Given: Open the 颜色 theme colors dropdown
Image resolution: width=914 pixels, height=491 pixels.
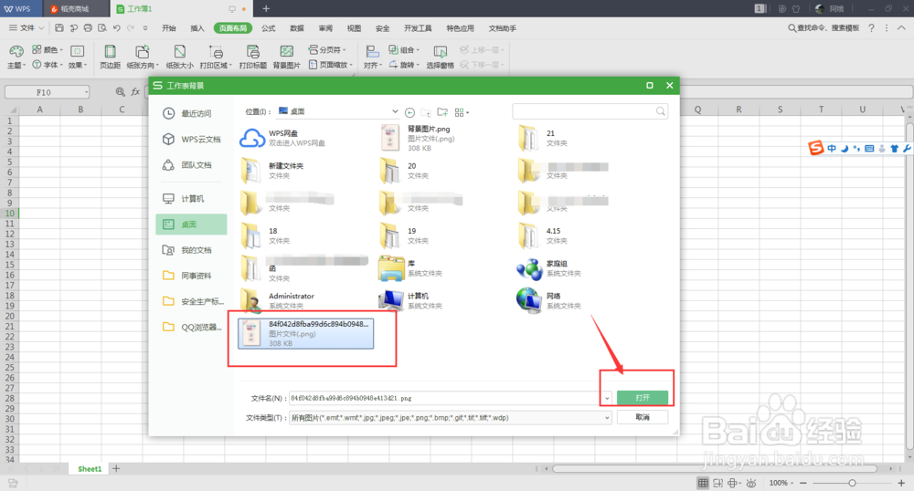Looking at the screenshot, I should [x=48, y=50].
